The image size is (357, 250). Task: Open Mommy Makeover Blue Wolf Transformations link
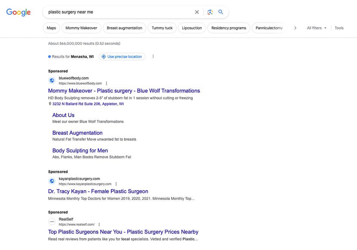click(x=124, y=91)
